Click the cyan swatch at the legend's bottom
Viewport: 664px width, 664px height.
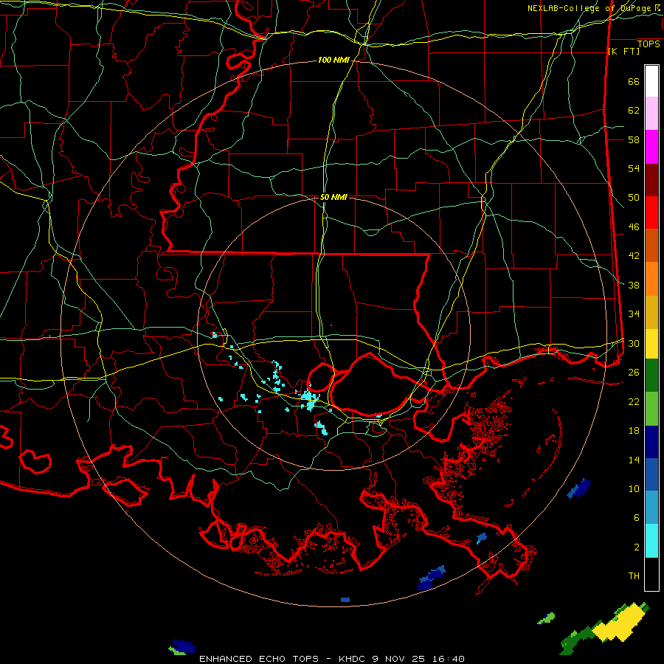[x=651, y=541]
